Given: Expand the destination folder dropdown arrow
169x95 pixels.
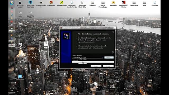Looking at the screenshot, I should [102, 58].
